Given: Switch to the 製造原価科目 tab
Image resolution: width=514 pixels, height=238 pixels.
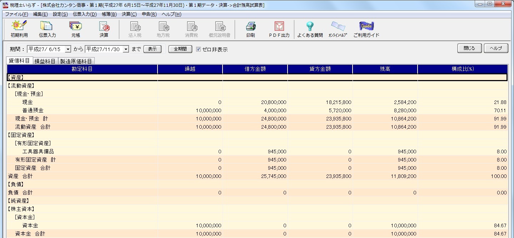Looking at the screenshot, I should coord(76,61).
